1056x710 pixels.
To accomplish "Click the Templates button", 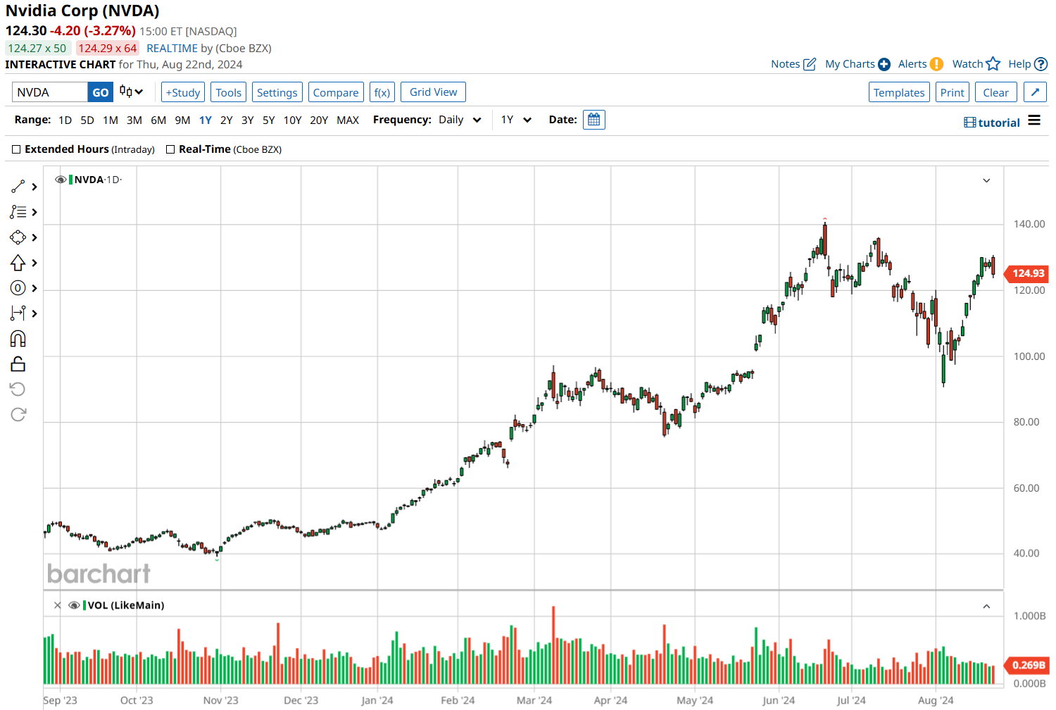I will pos(899,92).
